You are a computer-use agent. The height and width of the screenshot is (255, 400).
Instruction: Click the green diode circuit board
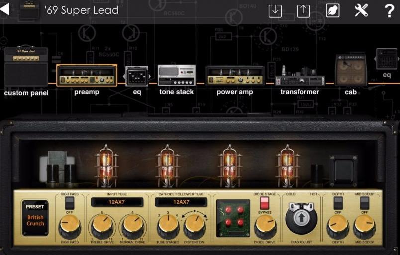coord(233,218)
